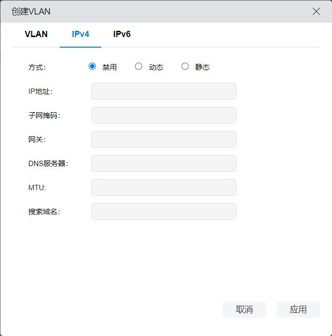Click the IP地址 input field
332x336 pixels.
click(x=163, y=91)
